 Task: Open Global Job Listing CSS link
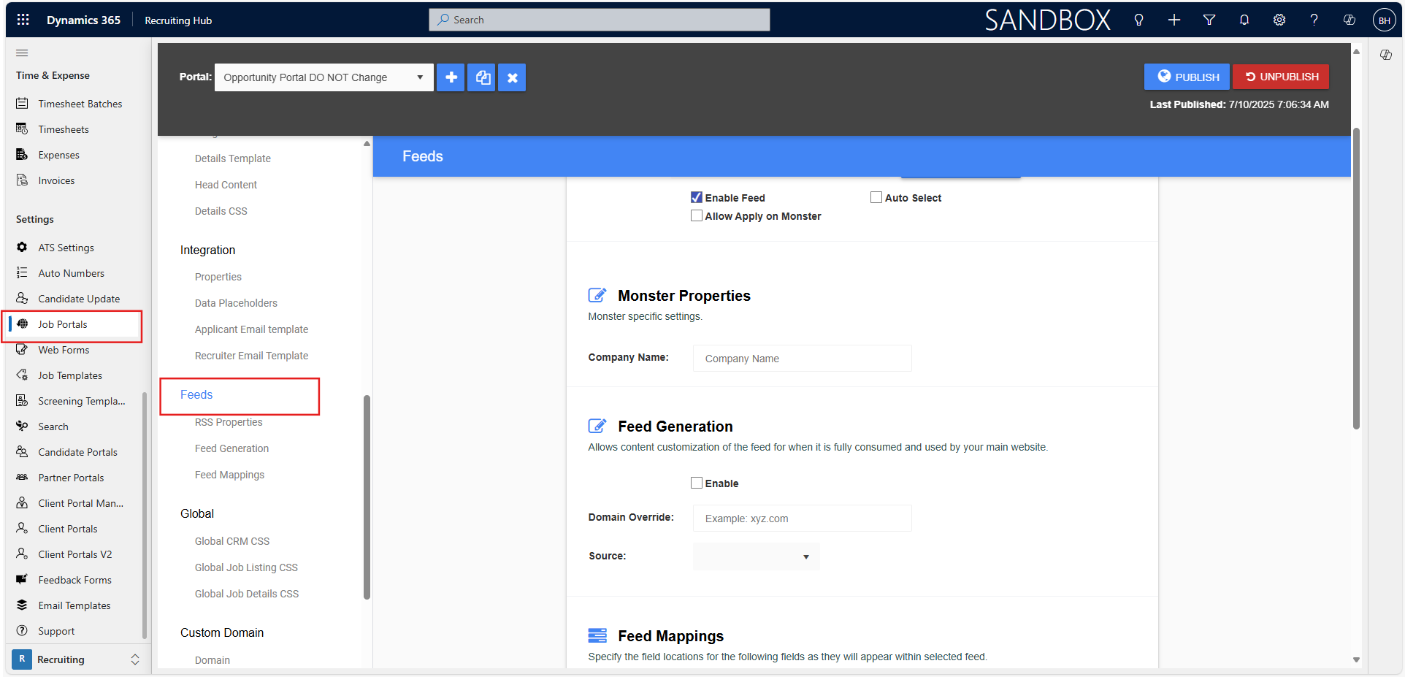tap(246, 567)
